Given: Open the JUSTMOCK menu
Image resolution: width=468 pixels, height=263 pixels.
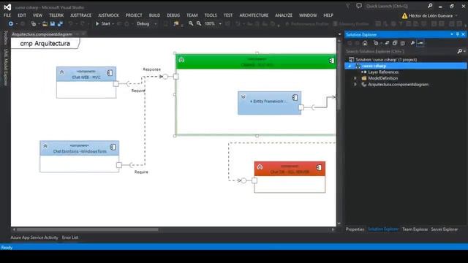Looking at the screenshot, I should 108,15.
